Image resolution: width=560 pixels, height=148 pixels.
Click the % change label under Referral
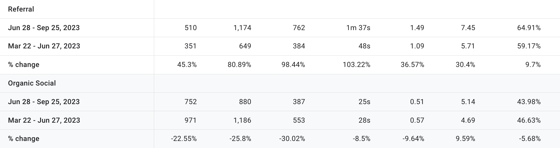tap(24, 65)
